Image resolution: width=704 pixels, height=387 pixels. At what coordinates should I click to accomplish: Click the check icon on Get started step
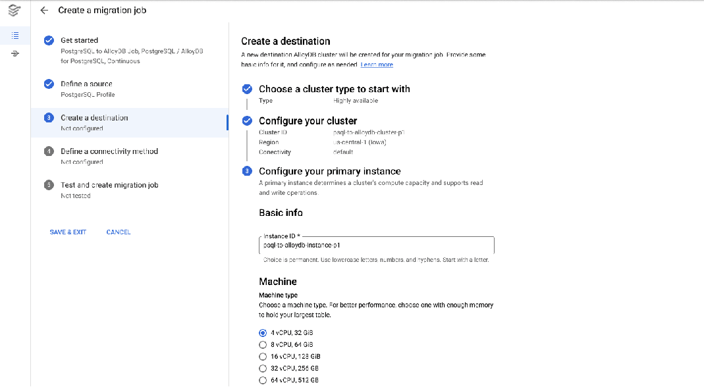pos(49,40)
